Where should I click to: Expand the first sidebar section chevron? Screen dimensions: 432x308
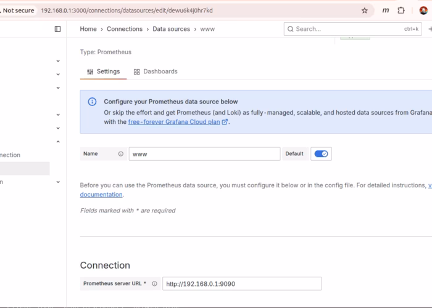click(x=58, y=61)
